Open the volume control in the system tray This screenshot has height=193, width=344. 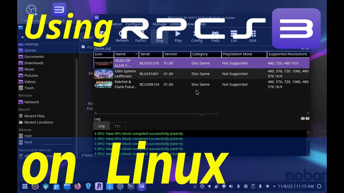point(231,186)
